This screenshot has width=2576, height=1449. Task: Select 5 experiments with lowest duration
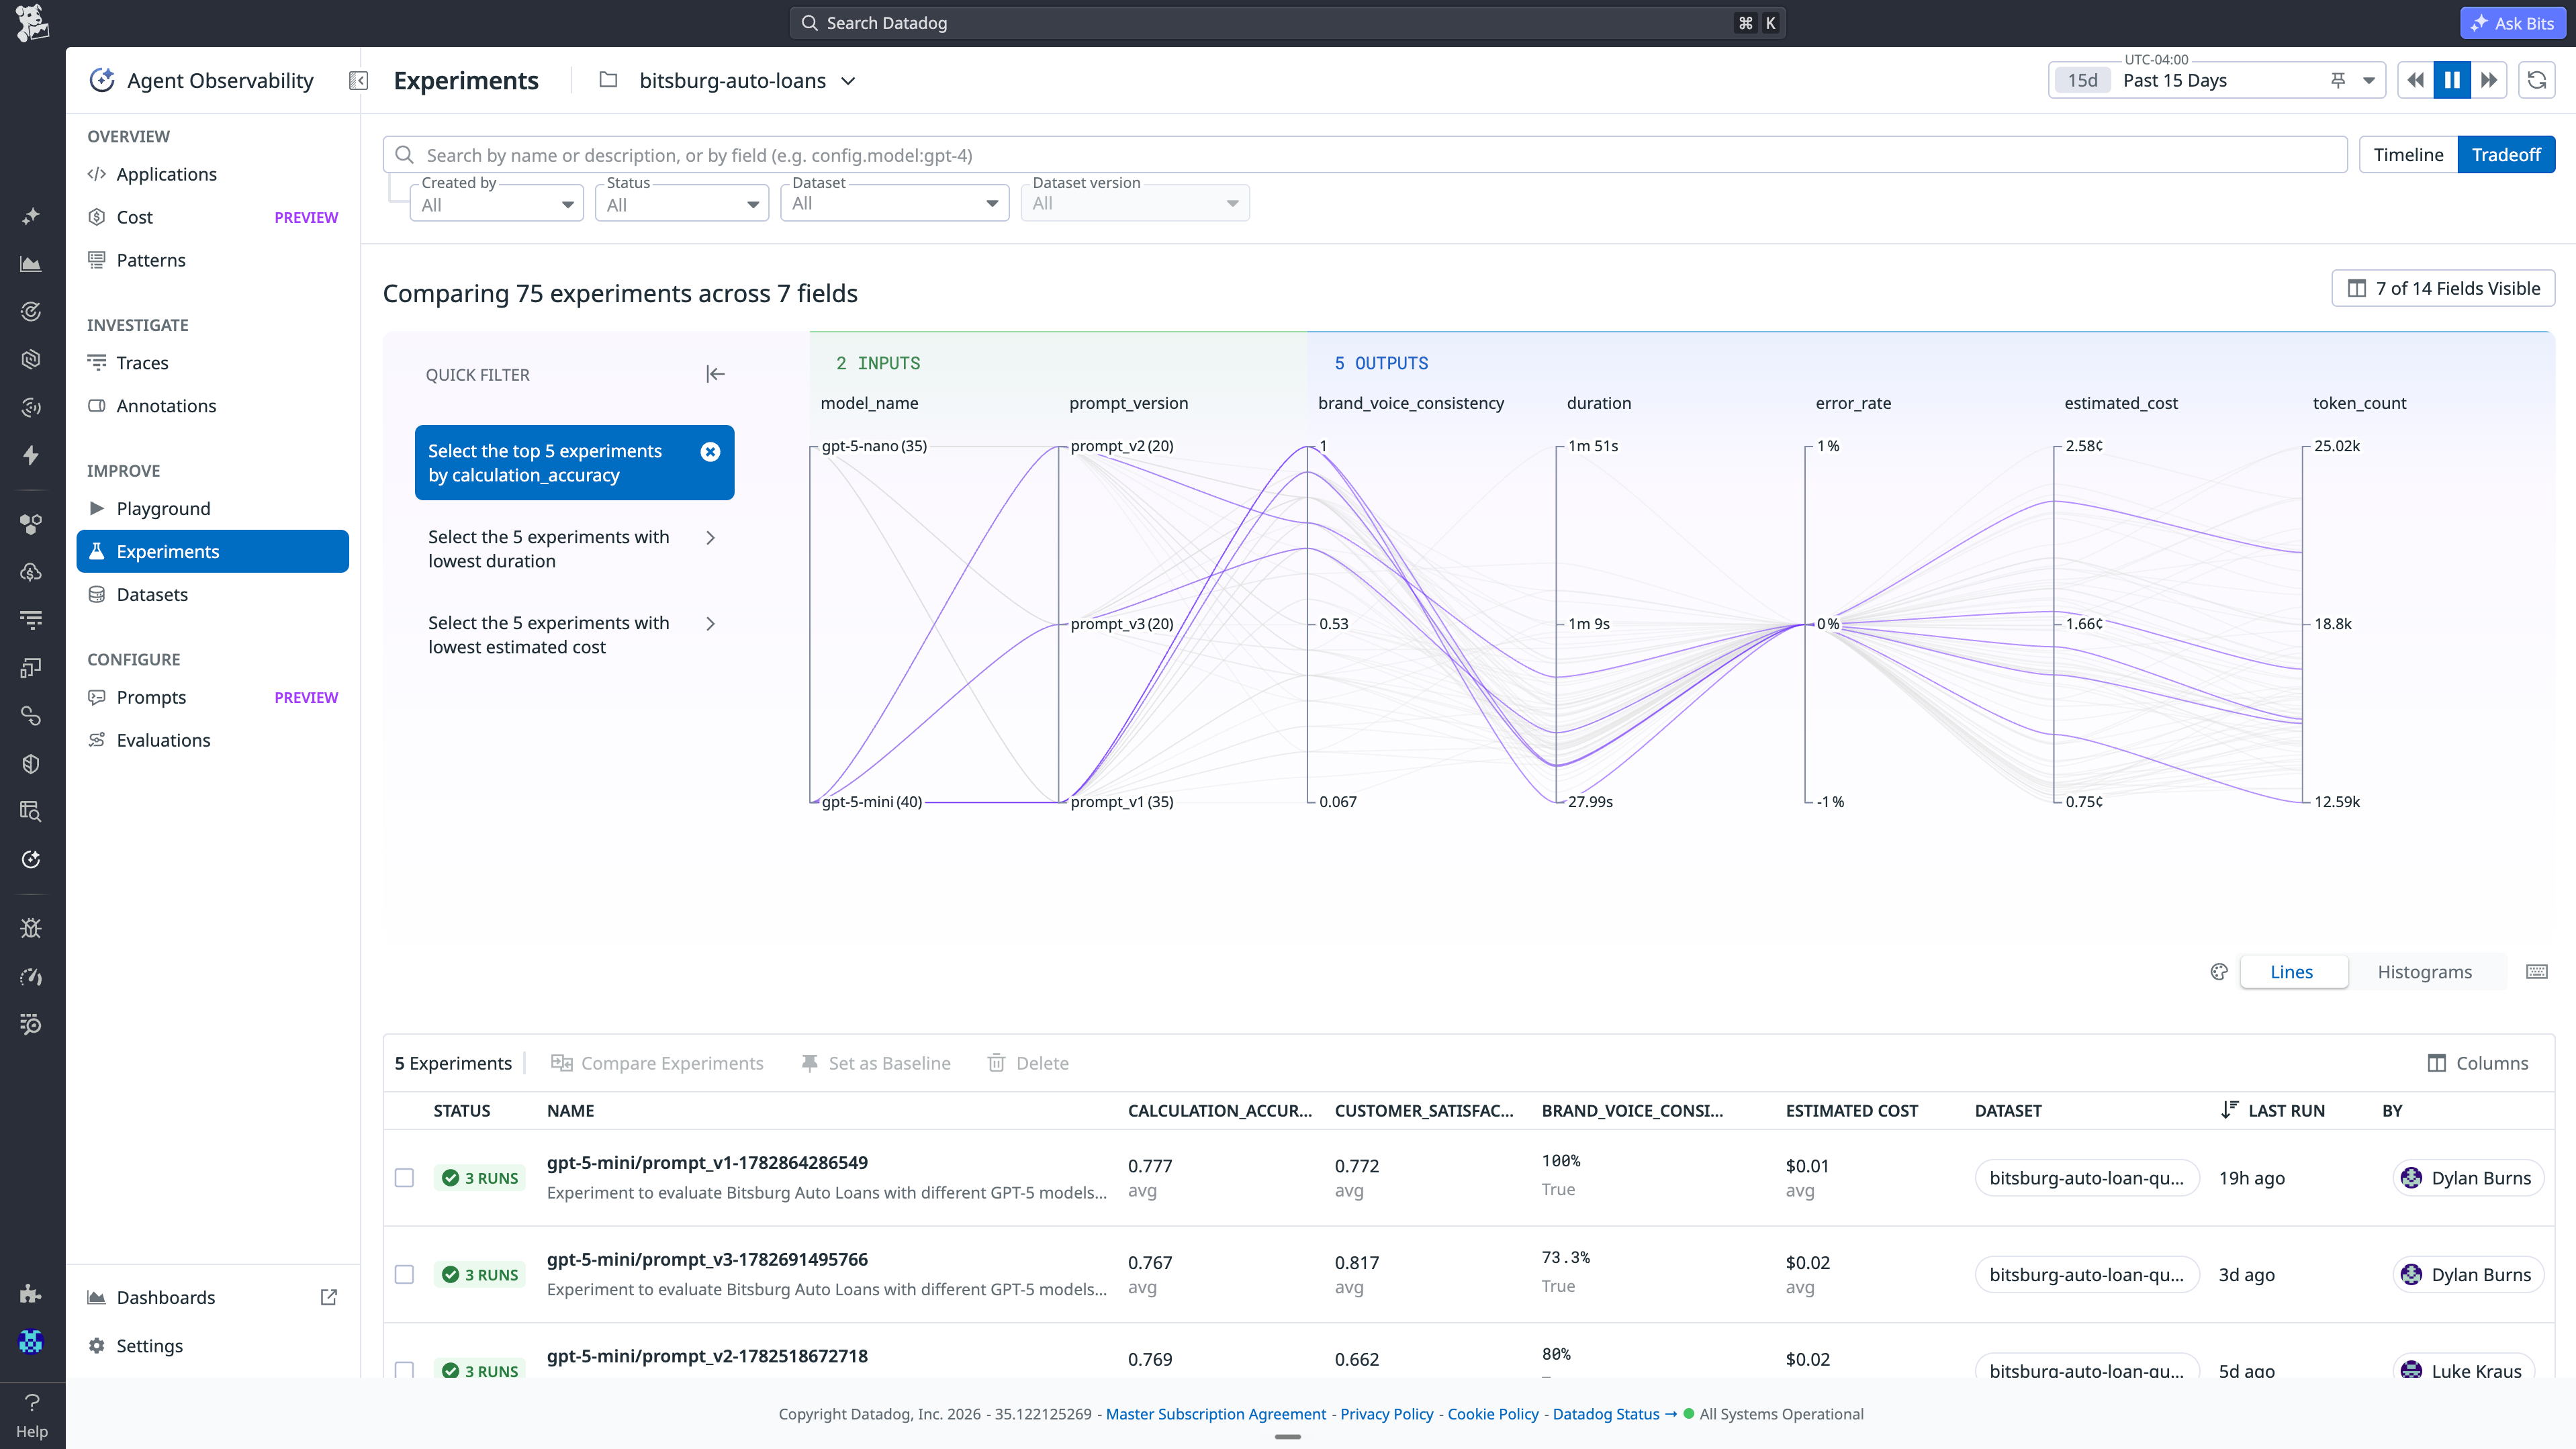[x=574, y=549]
